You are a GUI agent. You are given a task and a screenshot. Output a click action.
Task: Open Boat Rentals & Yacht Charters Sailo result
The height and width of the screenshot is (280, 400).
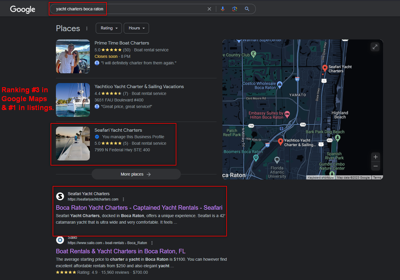point(121,251)
